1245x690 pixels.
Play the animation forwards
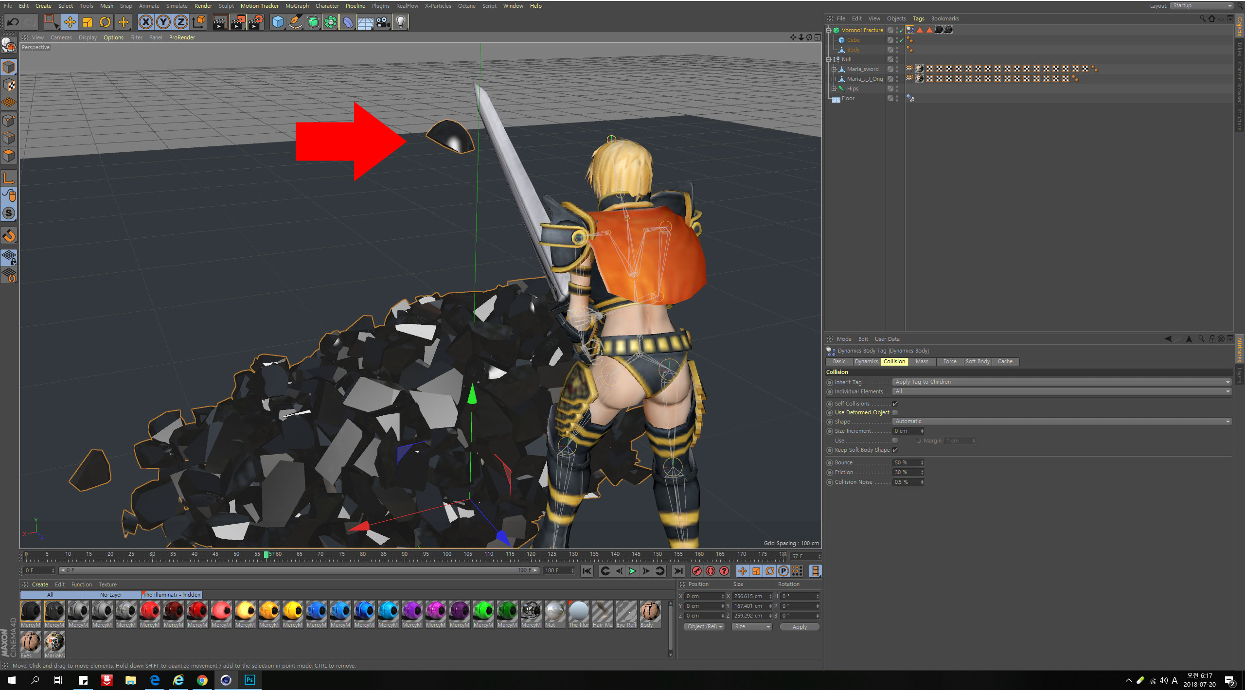632,571
